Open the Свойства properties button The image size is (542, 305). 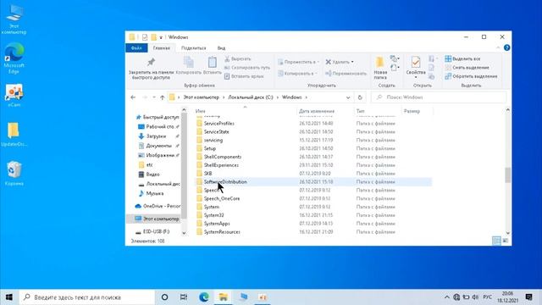coord(416,68)
